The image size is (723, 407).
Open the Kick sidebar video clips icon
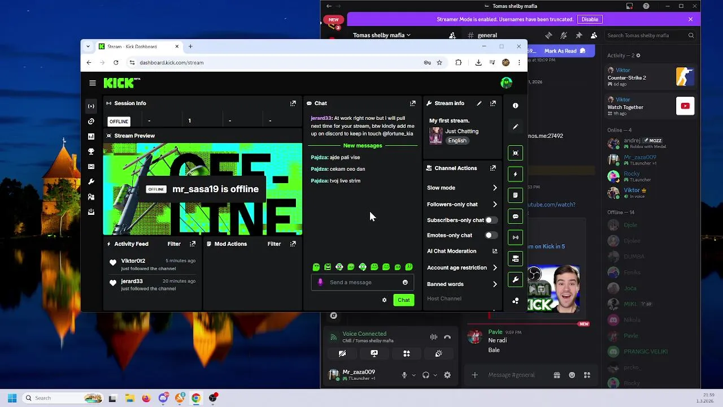[x=91, y=167]
